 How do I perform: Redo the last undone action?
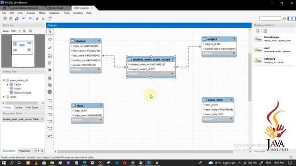pyautogui.click(x=30, y=18)
